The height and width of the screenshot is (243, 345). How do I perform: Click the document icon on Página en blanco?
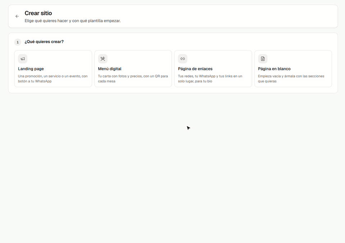coord(263,59)
